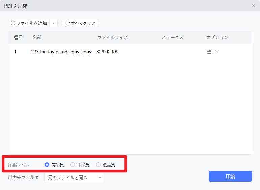Screen dimensions: 260x190
Task: Click the ファイルを追加 button
Action: pyautogui.click(x=29, y=23)
